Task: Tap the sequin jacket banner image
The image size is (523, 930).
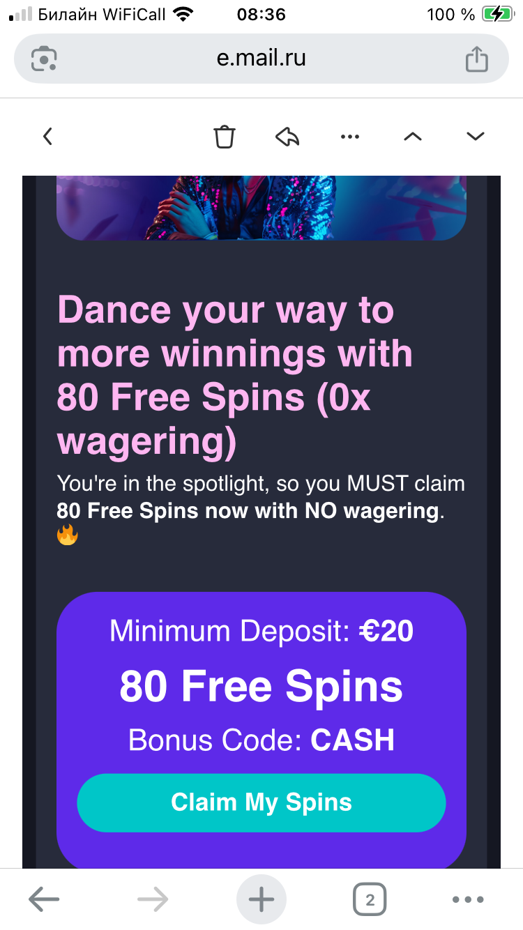Action: point(261,208)
